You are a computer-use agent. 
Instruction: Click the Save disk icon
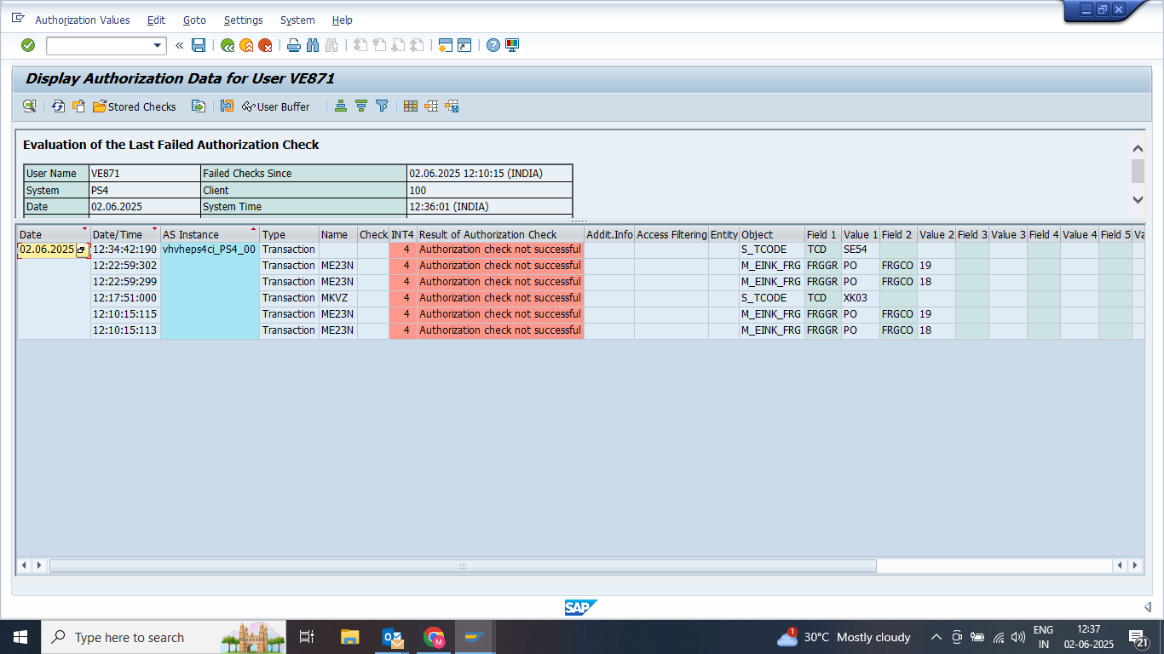click(x=199, y=45)
